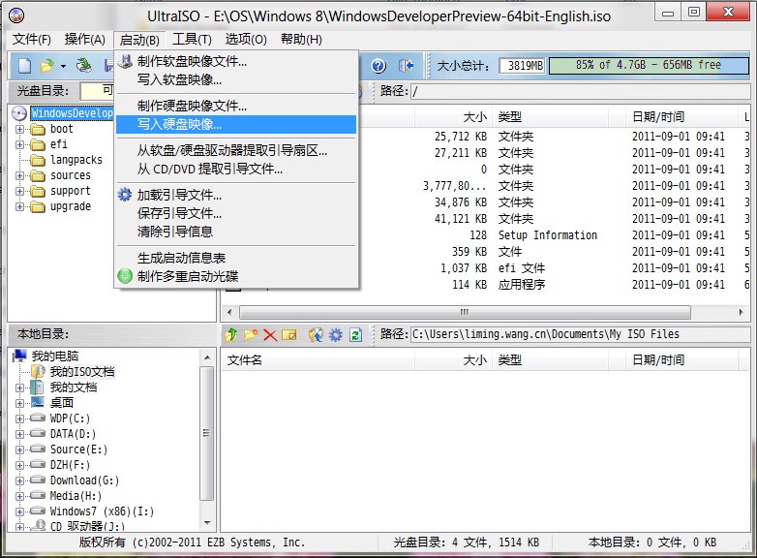757x558 pixels.
Task: Click the Rename icon in local toolbar
Action: pyautogui.click(x=289, y=335)
